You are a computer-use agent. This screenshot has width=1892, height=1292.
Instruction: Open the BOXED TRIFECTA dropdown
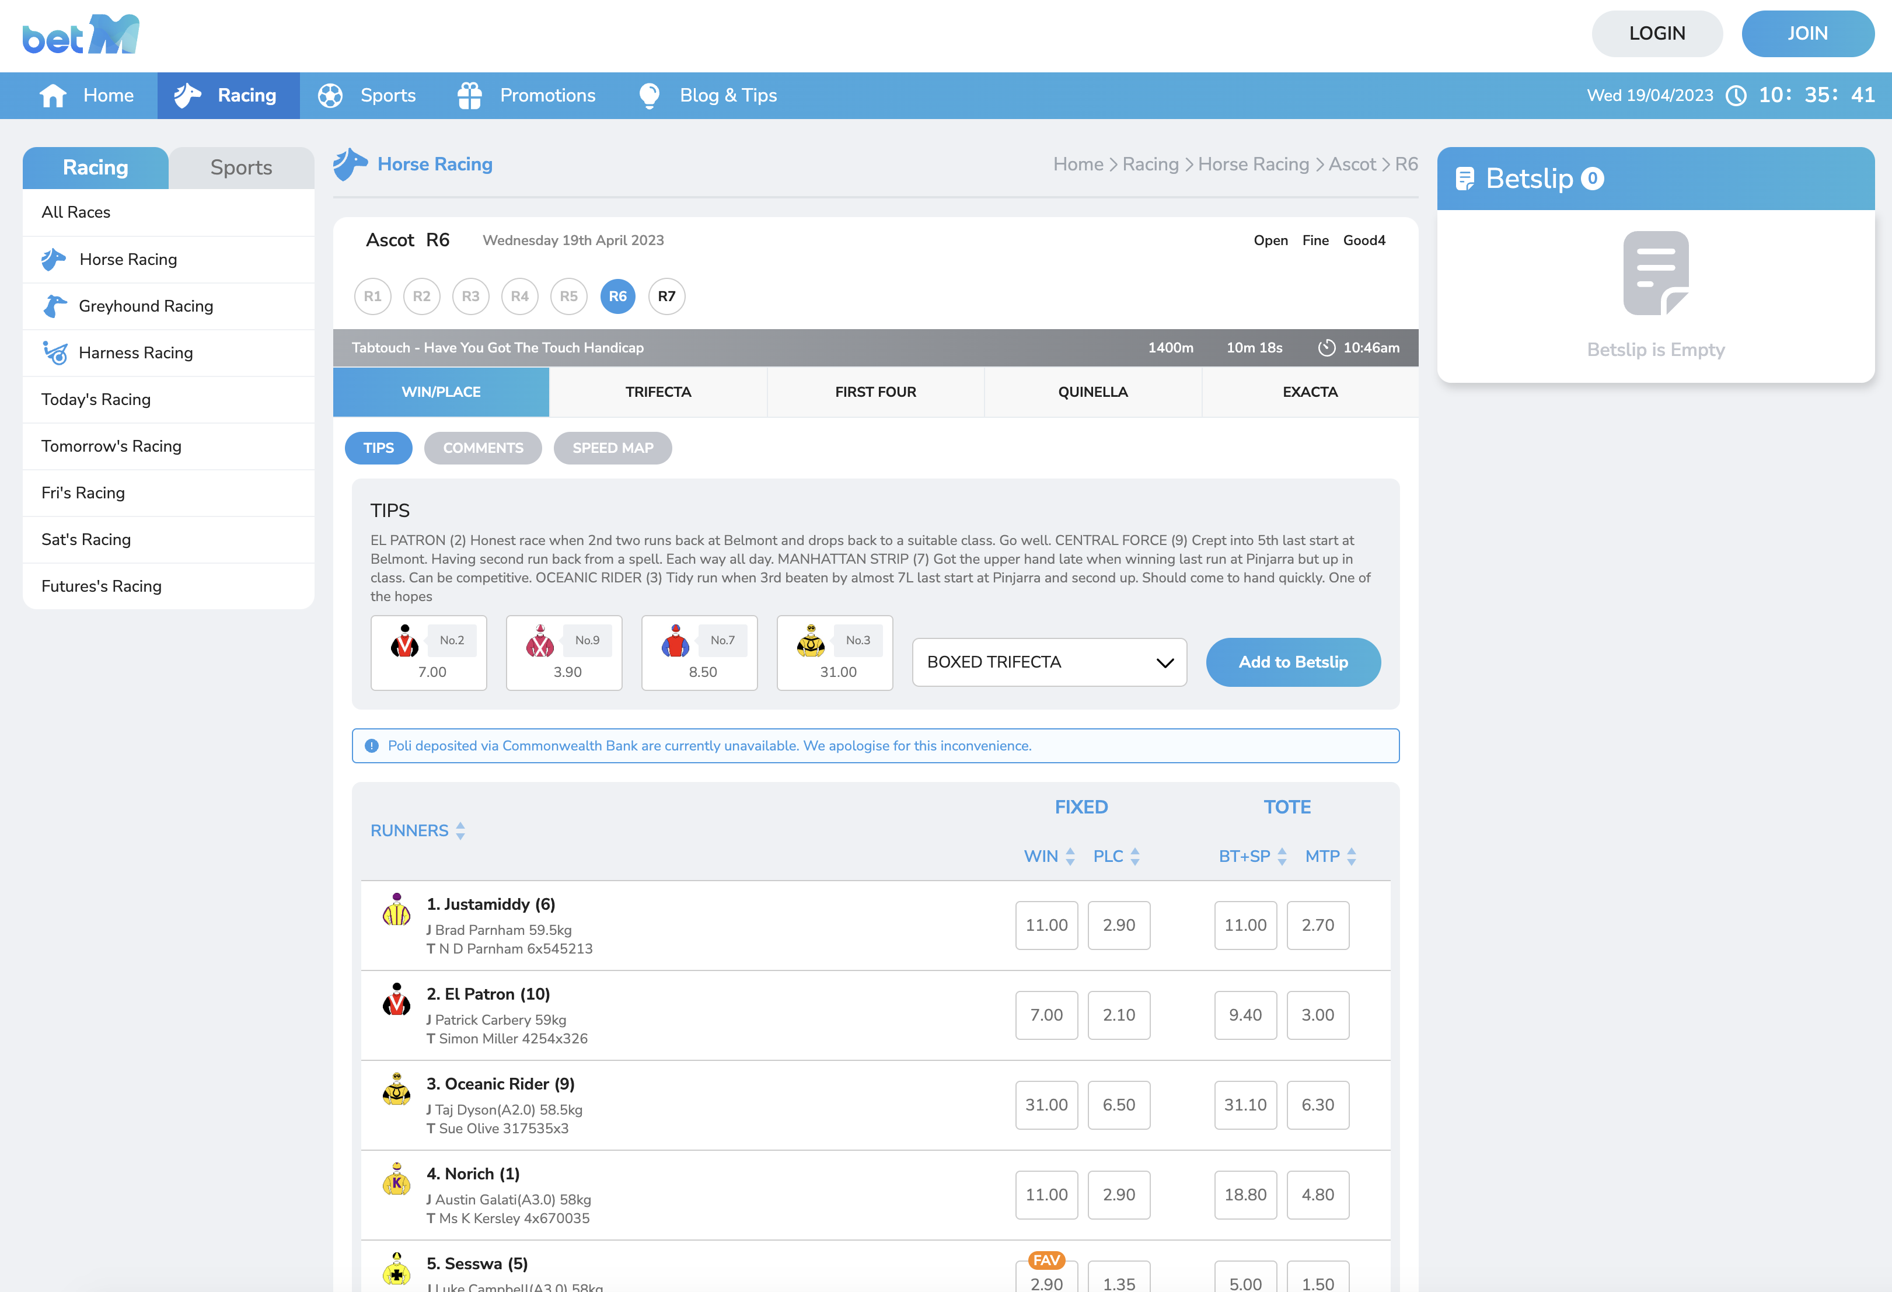[1049, 662]
